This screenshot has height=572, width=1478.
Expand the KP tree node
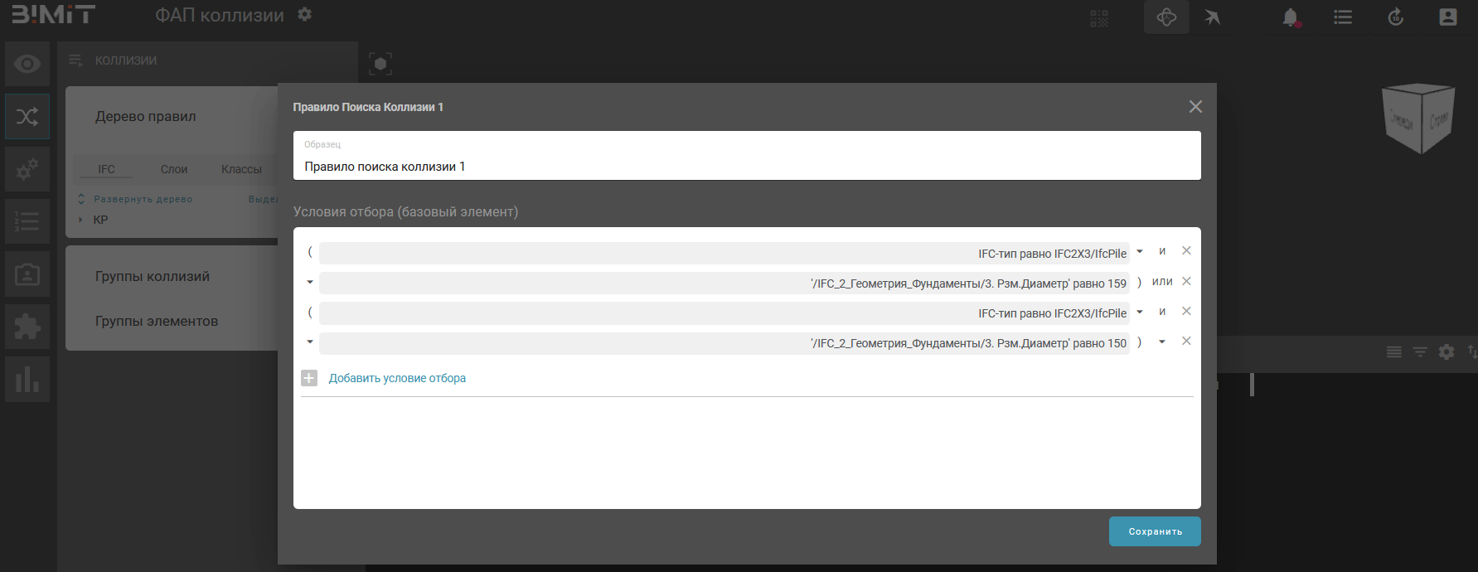[x=80, y=220]
